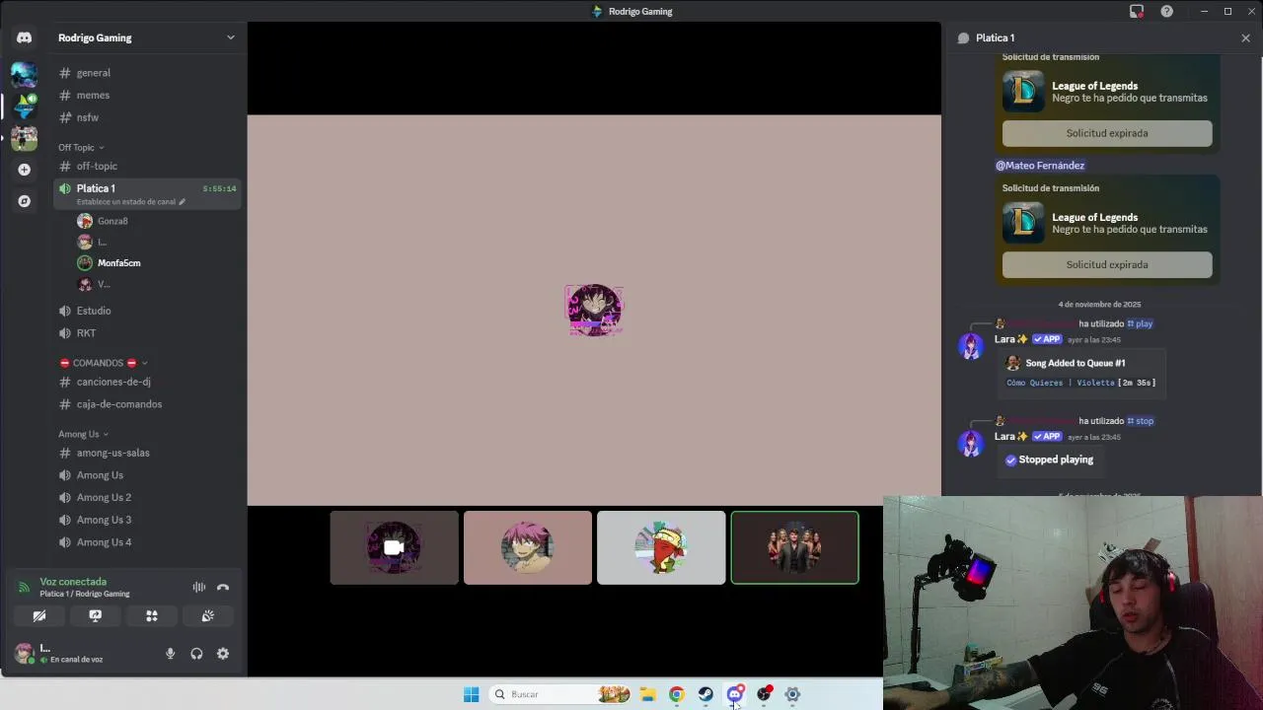
Task: Disconnect from voice with hang-up icon
Action: (x=223, y=587)
